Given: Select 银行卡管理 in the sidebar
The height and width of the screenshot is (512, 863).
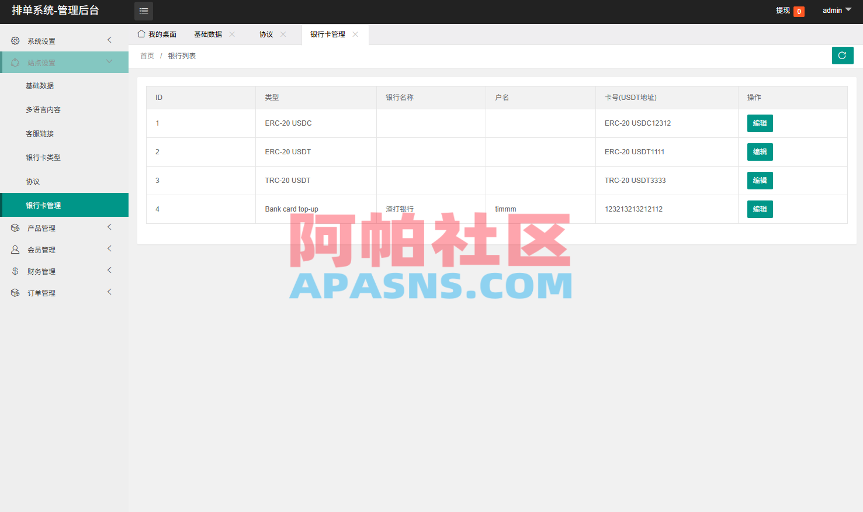Looking at the screenshot, I should [64, 205].
